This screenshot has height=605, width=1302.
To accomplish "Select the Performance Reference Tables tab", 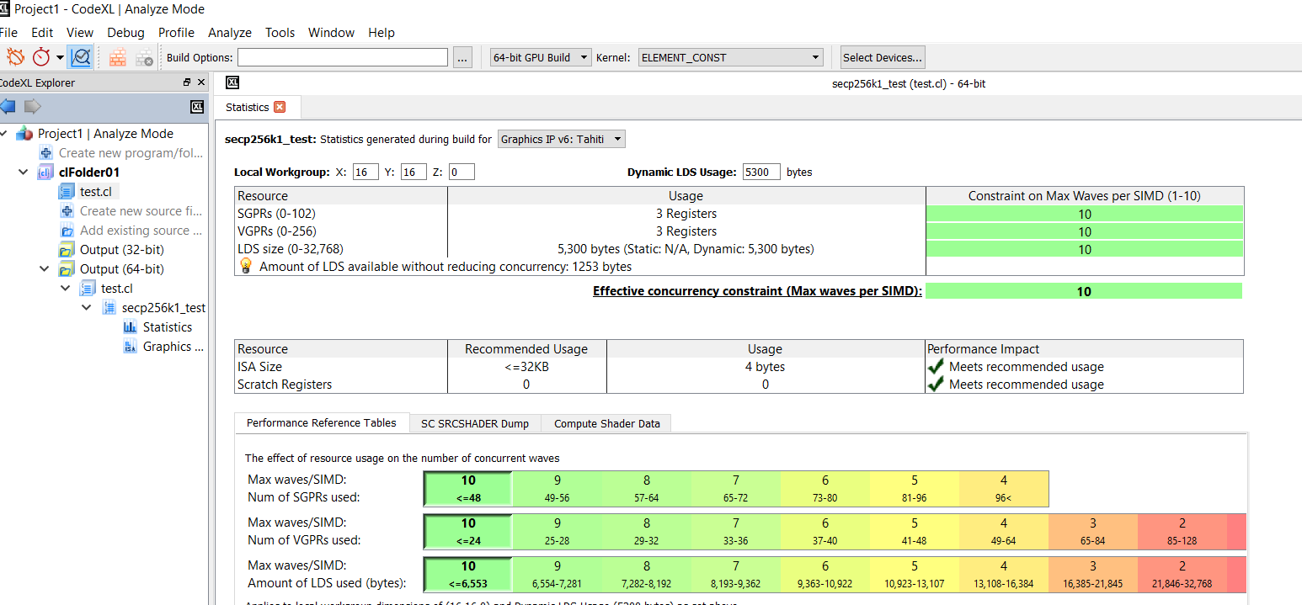I will pos(322,423).
